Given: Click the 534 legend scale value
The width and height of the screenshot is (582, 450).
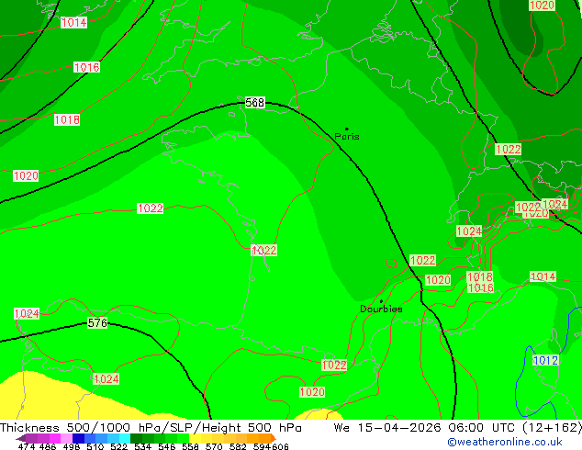Looking at the screenshot, I should coord(143,446).
